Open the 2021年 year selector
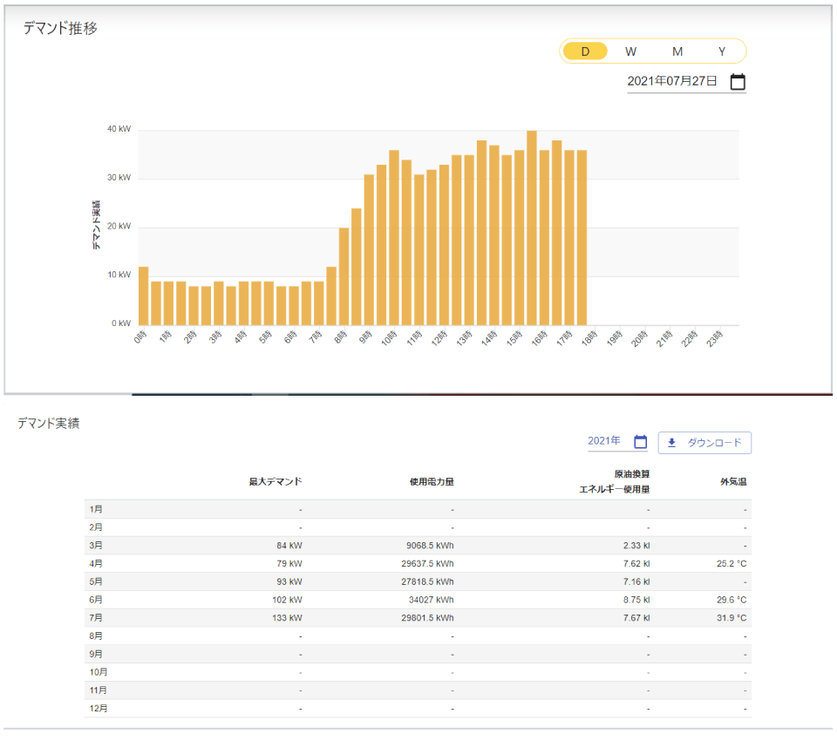Image resolution: width=837 pixels, height=741 pixels. click(x=604, y=441)
